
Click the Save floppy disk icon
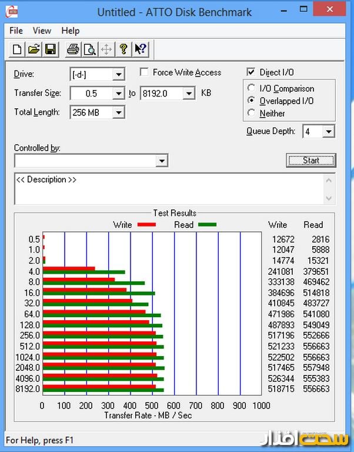click(50, 49)
